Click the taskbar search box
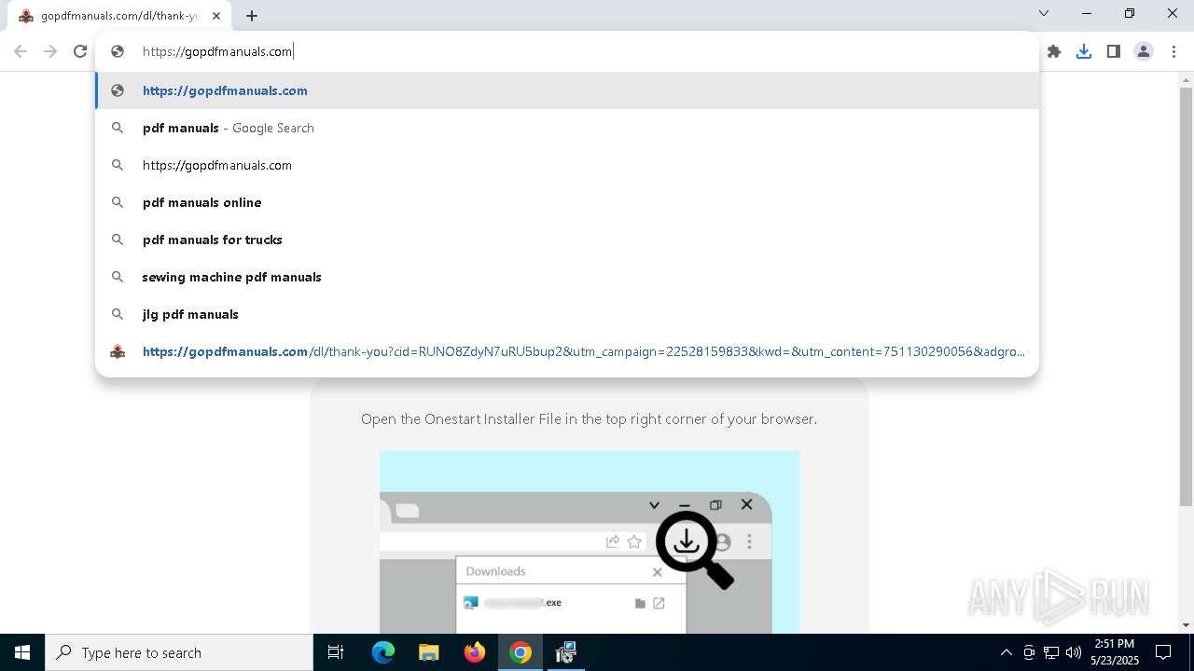 pyautogui.click(x=179, y=652)
